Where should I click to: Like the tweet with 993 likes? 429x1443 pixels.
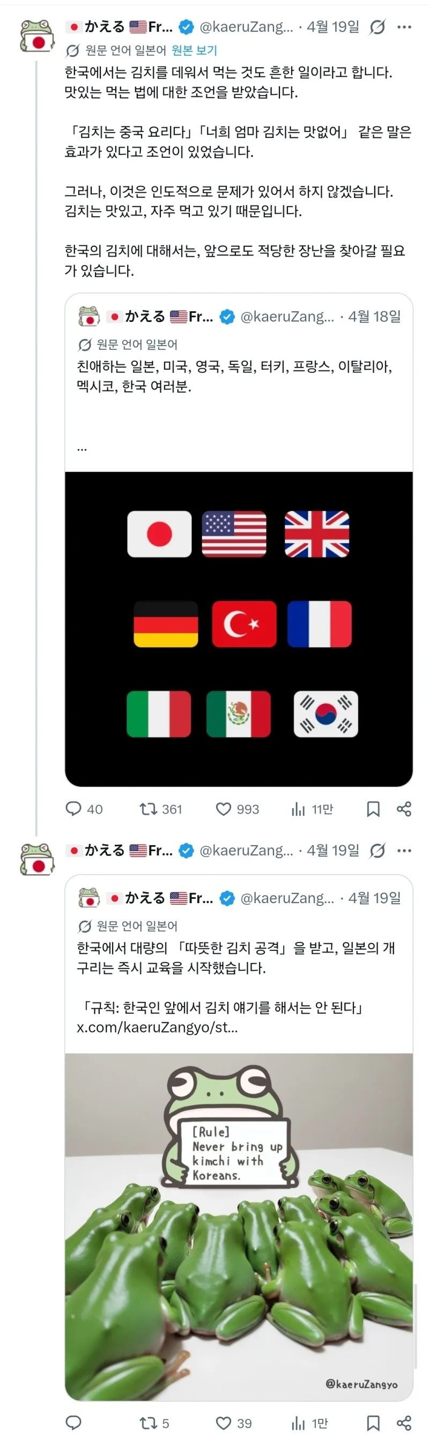click(x=223, y=809)
